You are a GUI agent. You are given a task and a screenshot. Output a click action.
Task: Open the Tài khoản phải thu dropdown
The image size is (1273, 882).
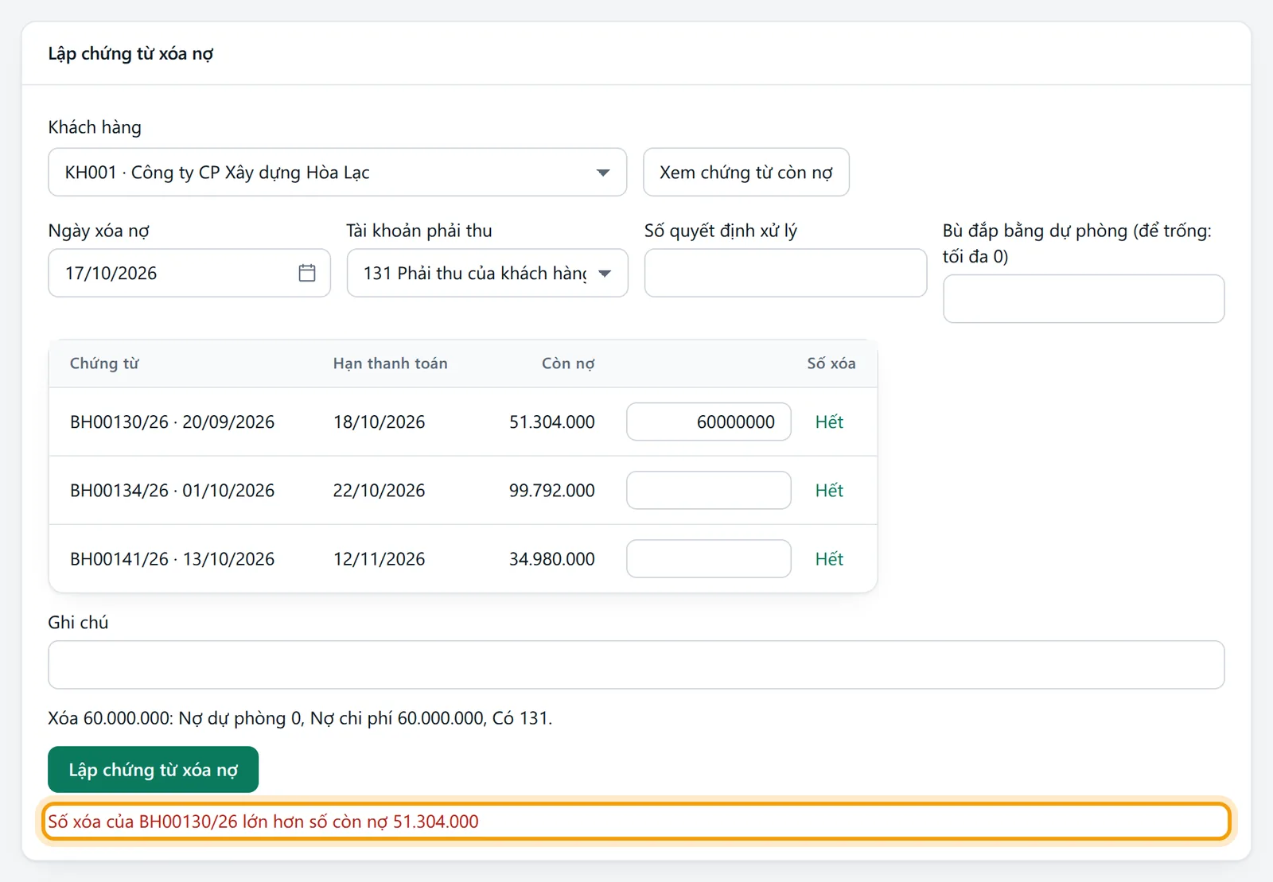pyautogui.click(x=487, y=273)
